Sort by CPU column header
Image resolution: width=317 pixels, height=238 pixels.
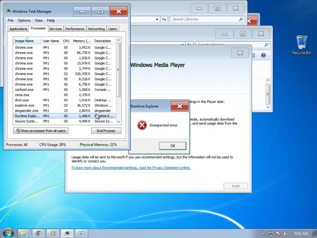[66, 41]
